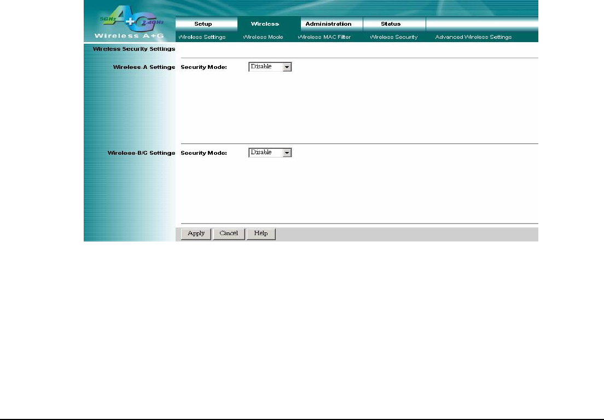
Task: Go to the Status tab
Action: pos(394,24)
